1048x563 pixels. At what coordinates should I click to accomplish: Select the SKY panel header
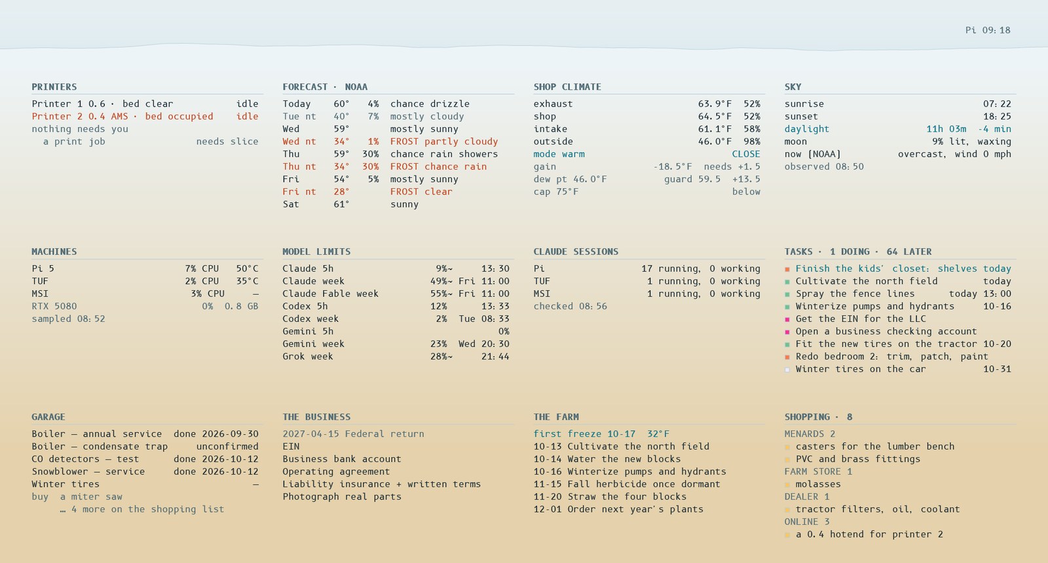click(793, 87)
